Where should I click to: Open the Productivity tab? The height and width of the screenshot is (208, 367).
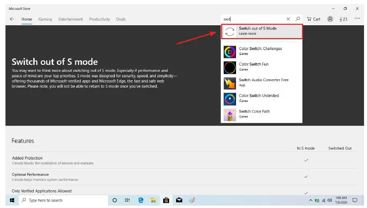(99, 19)
